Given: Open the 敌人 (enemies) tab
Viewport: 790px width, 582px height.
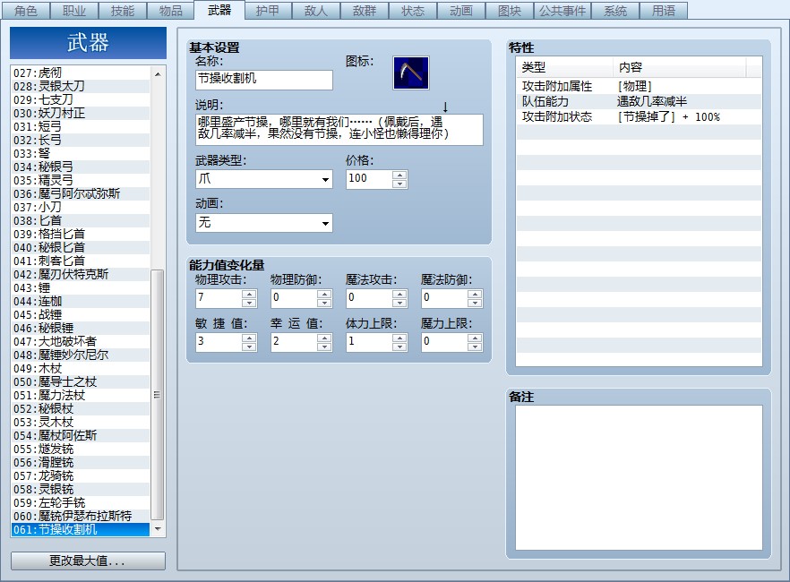Looking at the screenshot, I should [x=315, y=11].
